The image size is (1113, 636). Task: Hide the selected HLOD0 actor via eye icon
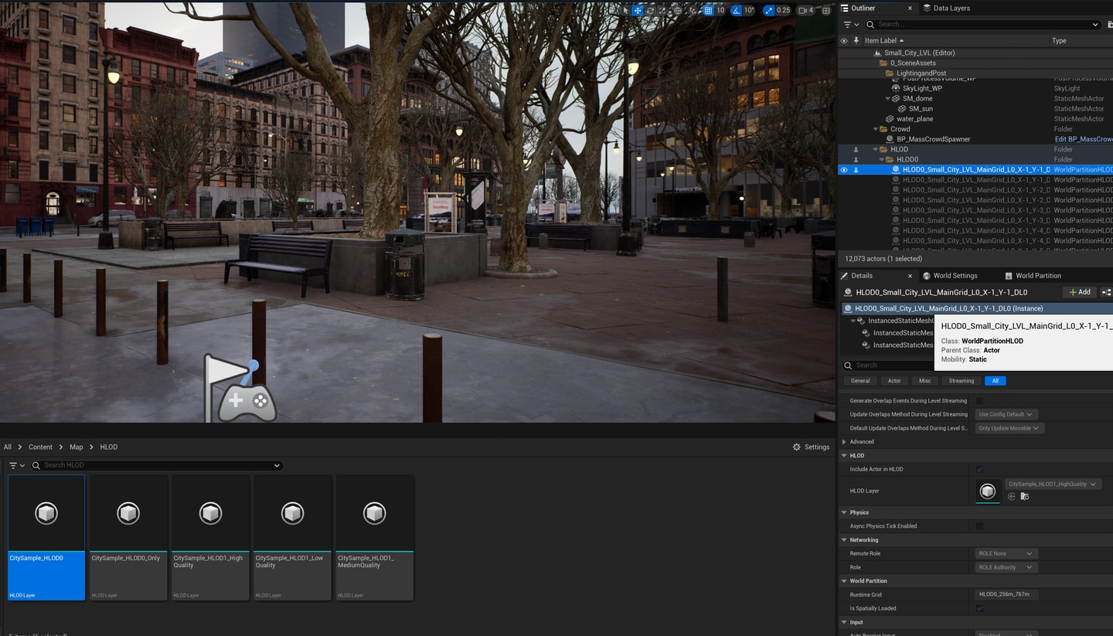tap(843, 169)
